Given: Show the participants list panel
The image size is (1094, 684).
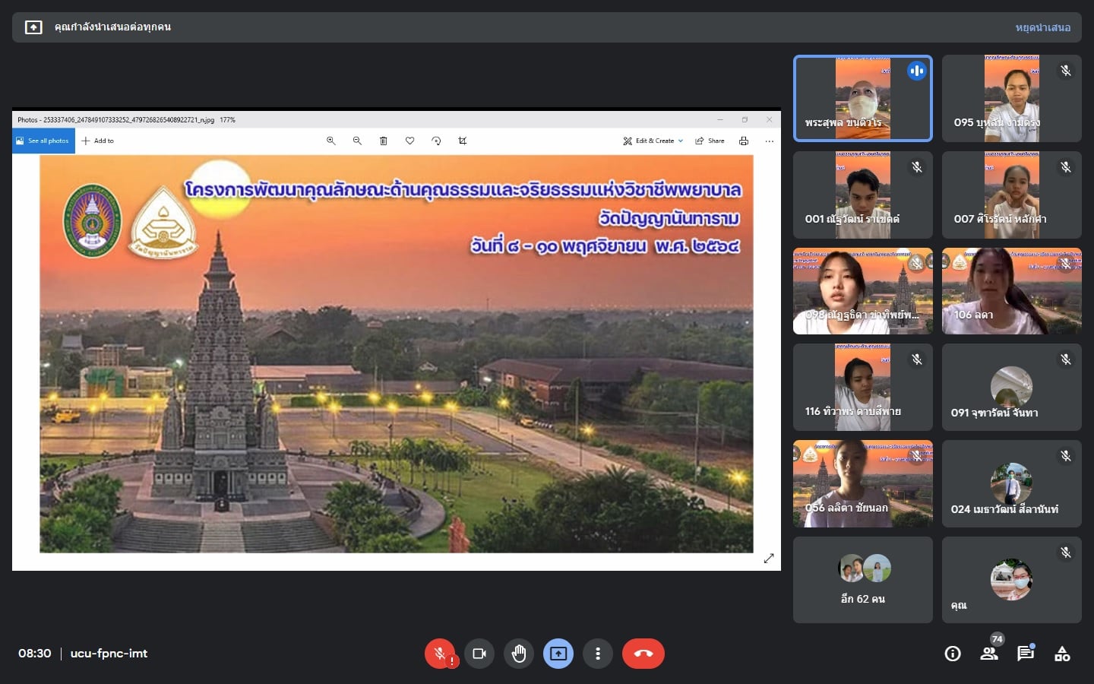Looking at the screenshot, I should click(989, 654).
